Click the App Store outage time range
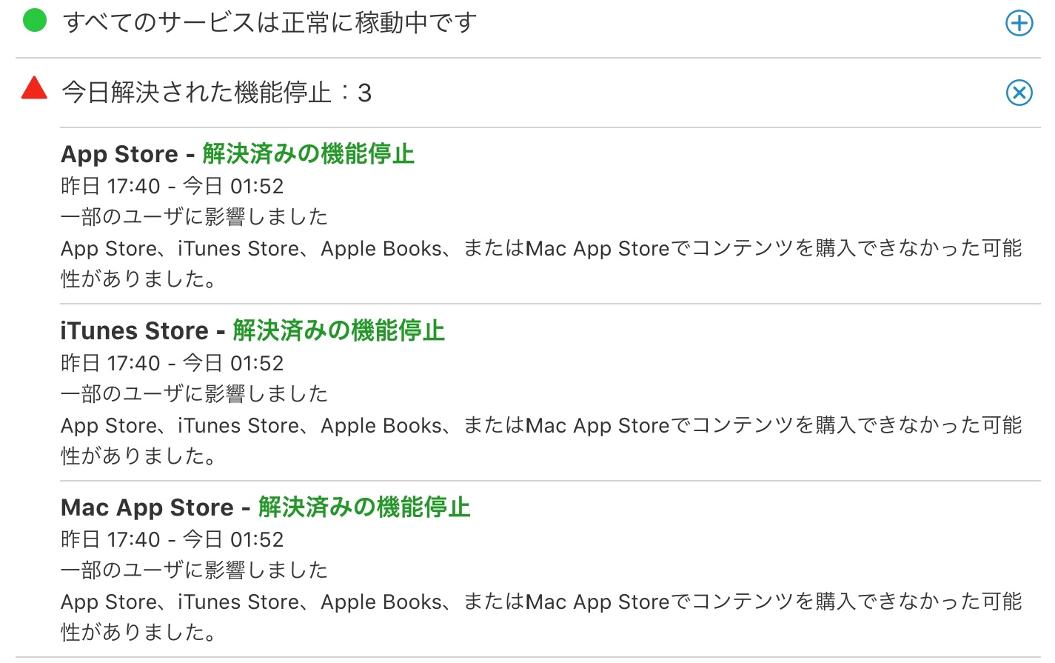Screen dimensions: 1055x663 (x=172, y=186)
